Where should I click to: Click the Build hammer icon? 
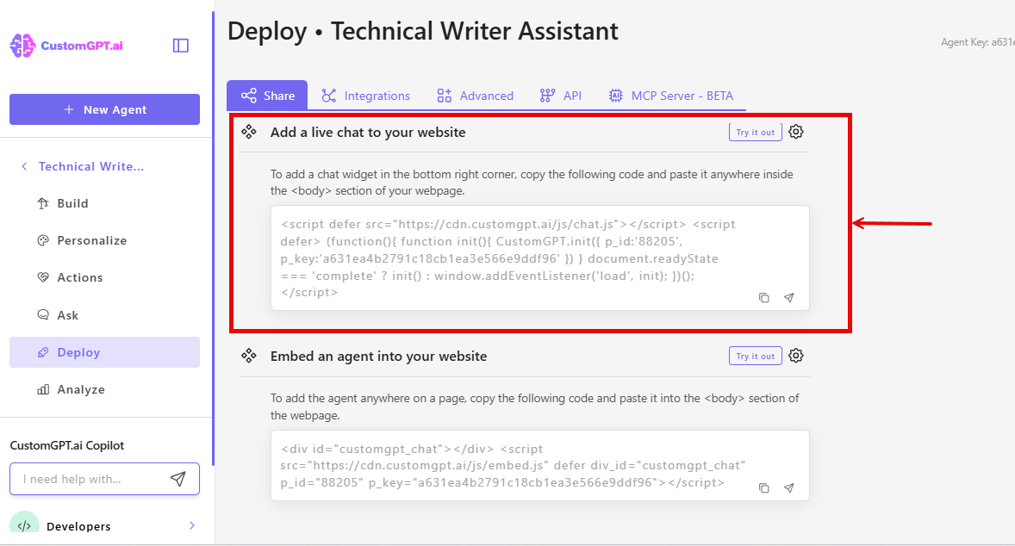click(43, 203)
